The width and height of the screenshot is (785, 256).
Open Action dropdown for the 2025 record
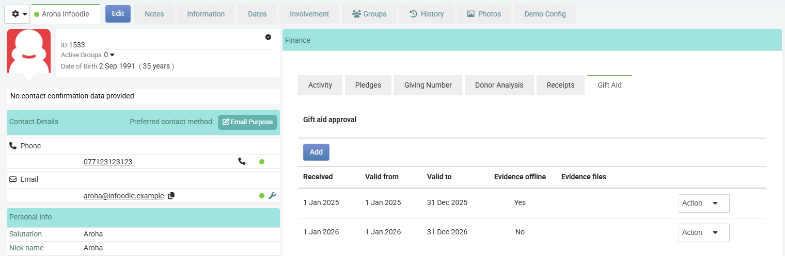pyautogui.click(x=704, y=203)
